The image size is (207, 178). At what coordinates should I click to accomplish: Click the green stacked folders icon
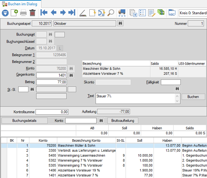[x=161, y=12]
